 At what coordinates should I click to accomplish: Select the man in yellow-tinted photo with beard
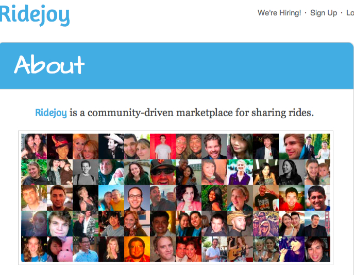[137, 249]
